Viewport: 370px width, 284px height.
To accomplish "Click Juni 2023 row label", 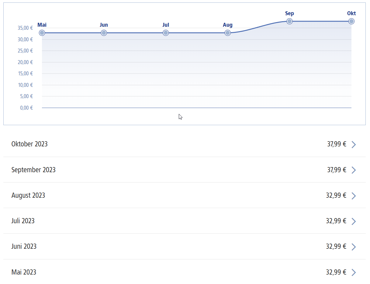I will coord(24,246).
